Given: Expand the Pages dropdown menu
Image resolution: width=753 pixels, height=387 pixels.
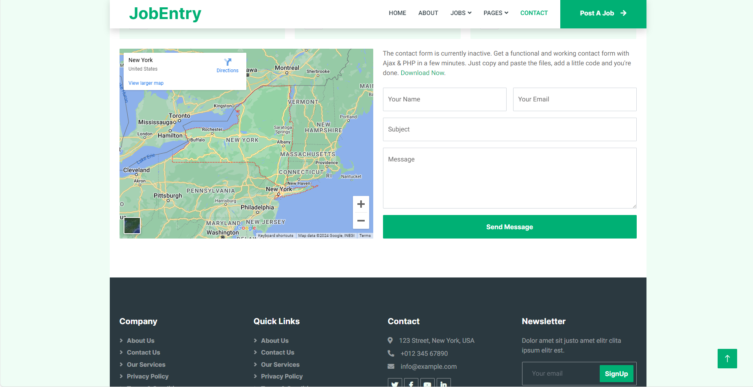Looking at the screenshot, I should pyautogui.click(x=496, y=13).
